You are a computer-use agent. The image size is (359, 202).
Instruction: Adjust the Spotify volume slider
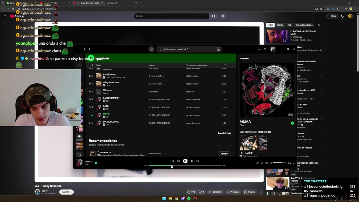click(280, 163)
